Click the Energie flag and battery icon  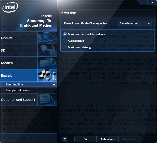pos(47,75)
